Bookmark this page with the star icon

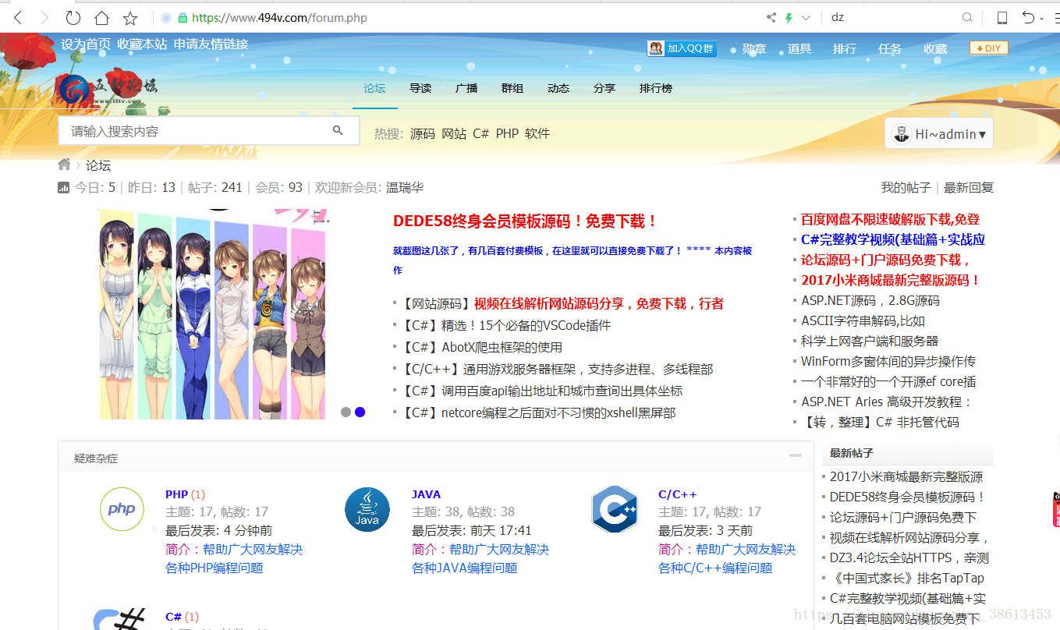[130, 17]
